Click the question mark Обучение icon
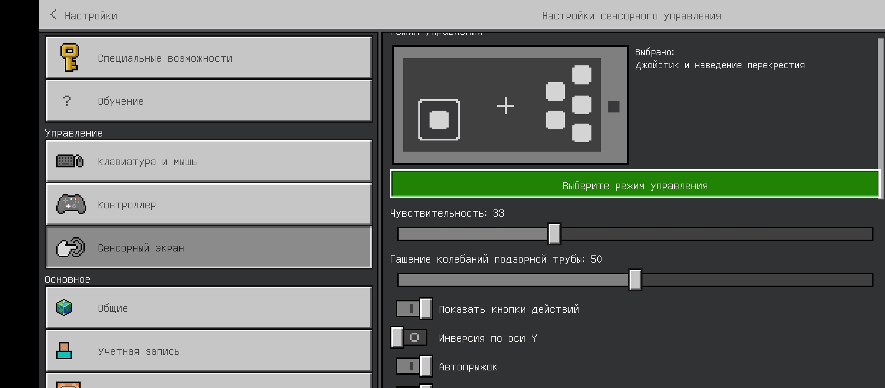885x388 pixels. (67, 101)
